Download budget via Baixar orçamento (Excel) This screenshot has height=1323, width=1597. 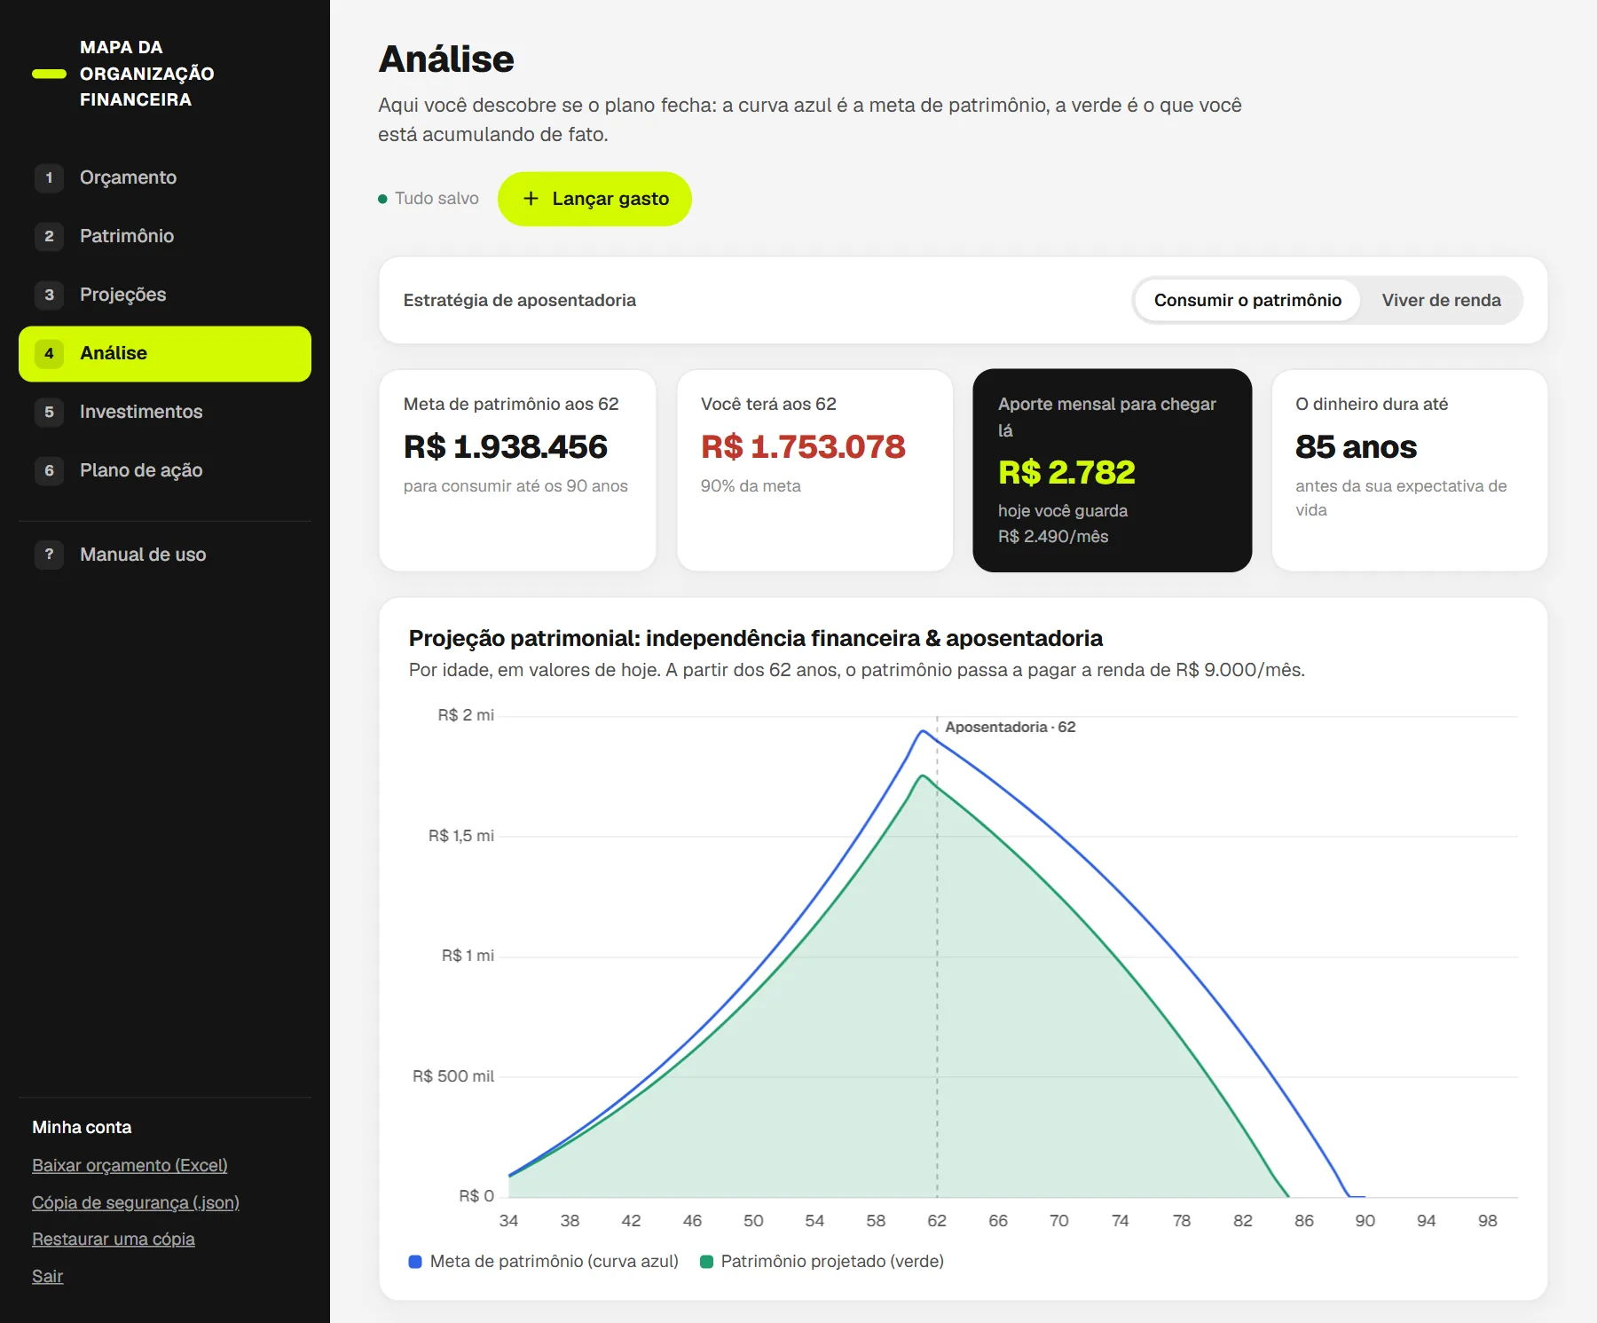(130, 1165)
